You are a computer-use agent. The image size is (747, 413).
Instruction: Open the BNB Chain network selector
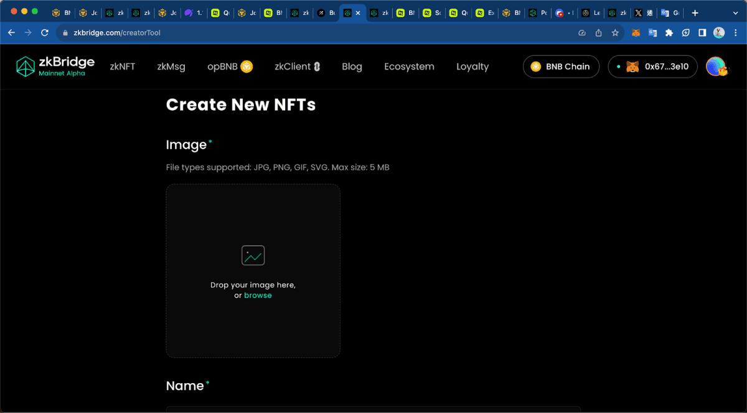(x=561, y=67)
